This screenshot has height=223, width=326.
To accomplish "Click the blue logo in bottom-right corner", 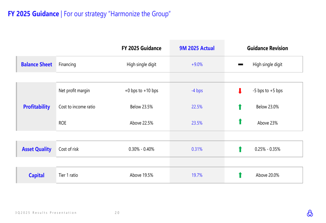I will [x=310, y=213].
